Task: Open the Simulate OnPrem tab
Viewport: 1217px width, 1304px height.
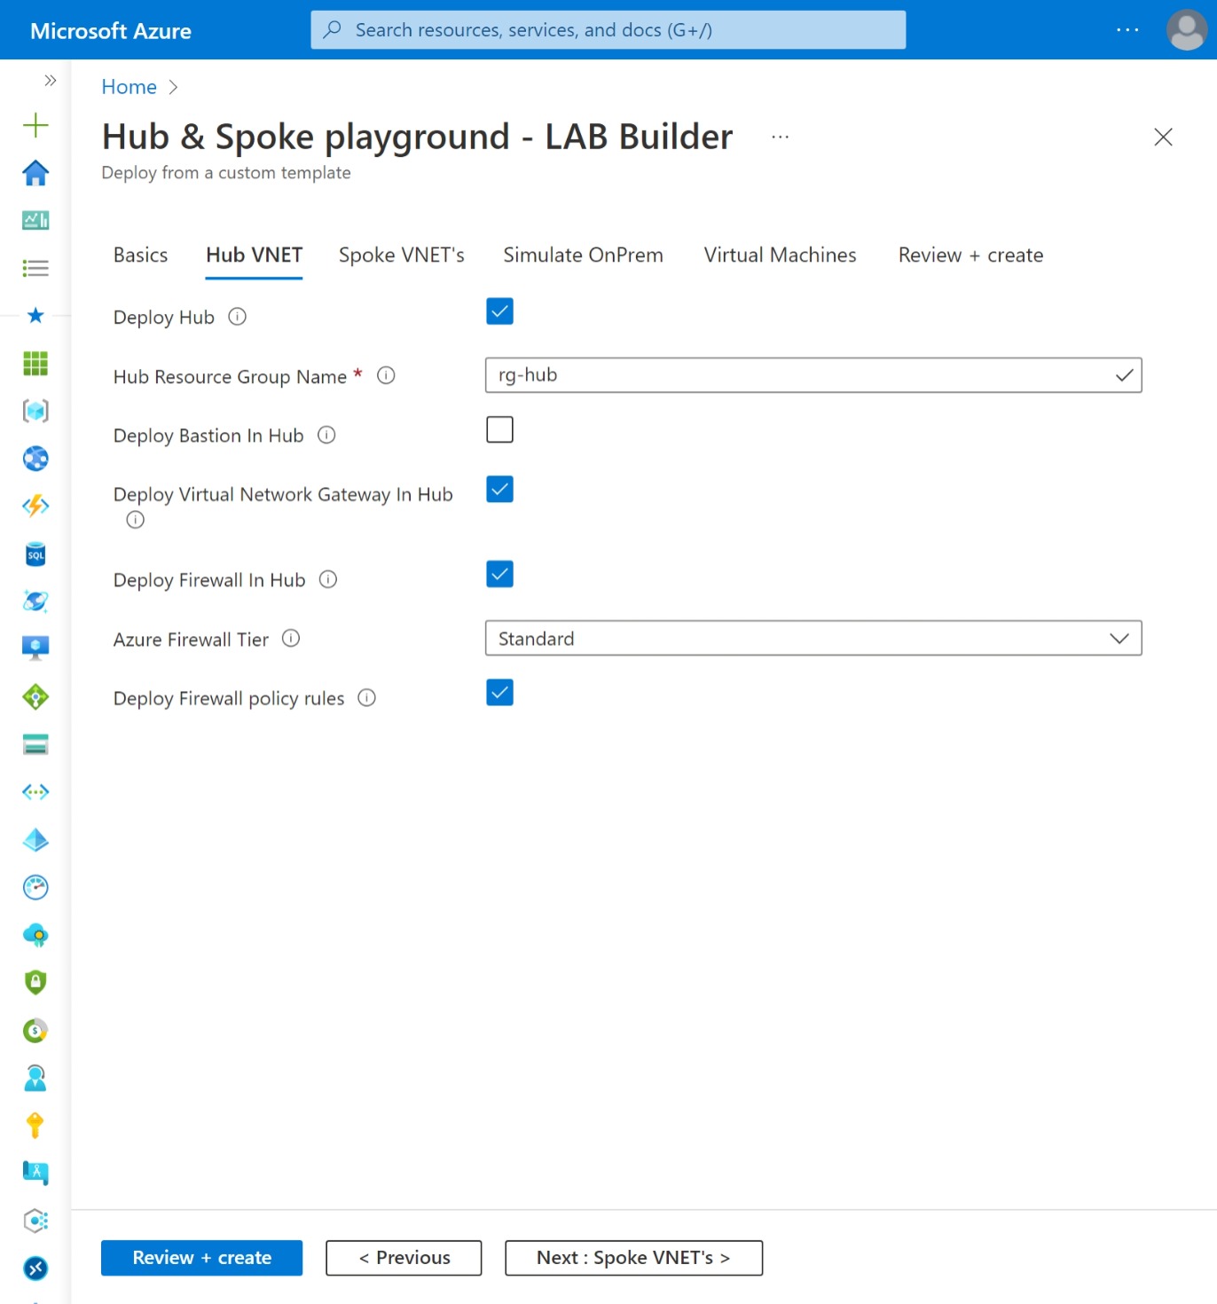Action: click(x=584, y=255)
